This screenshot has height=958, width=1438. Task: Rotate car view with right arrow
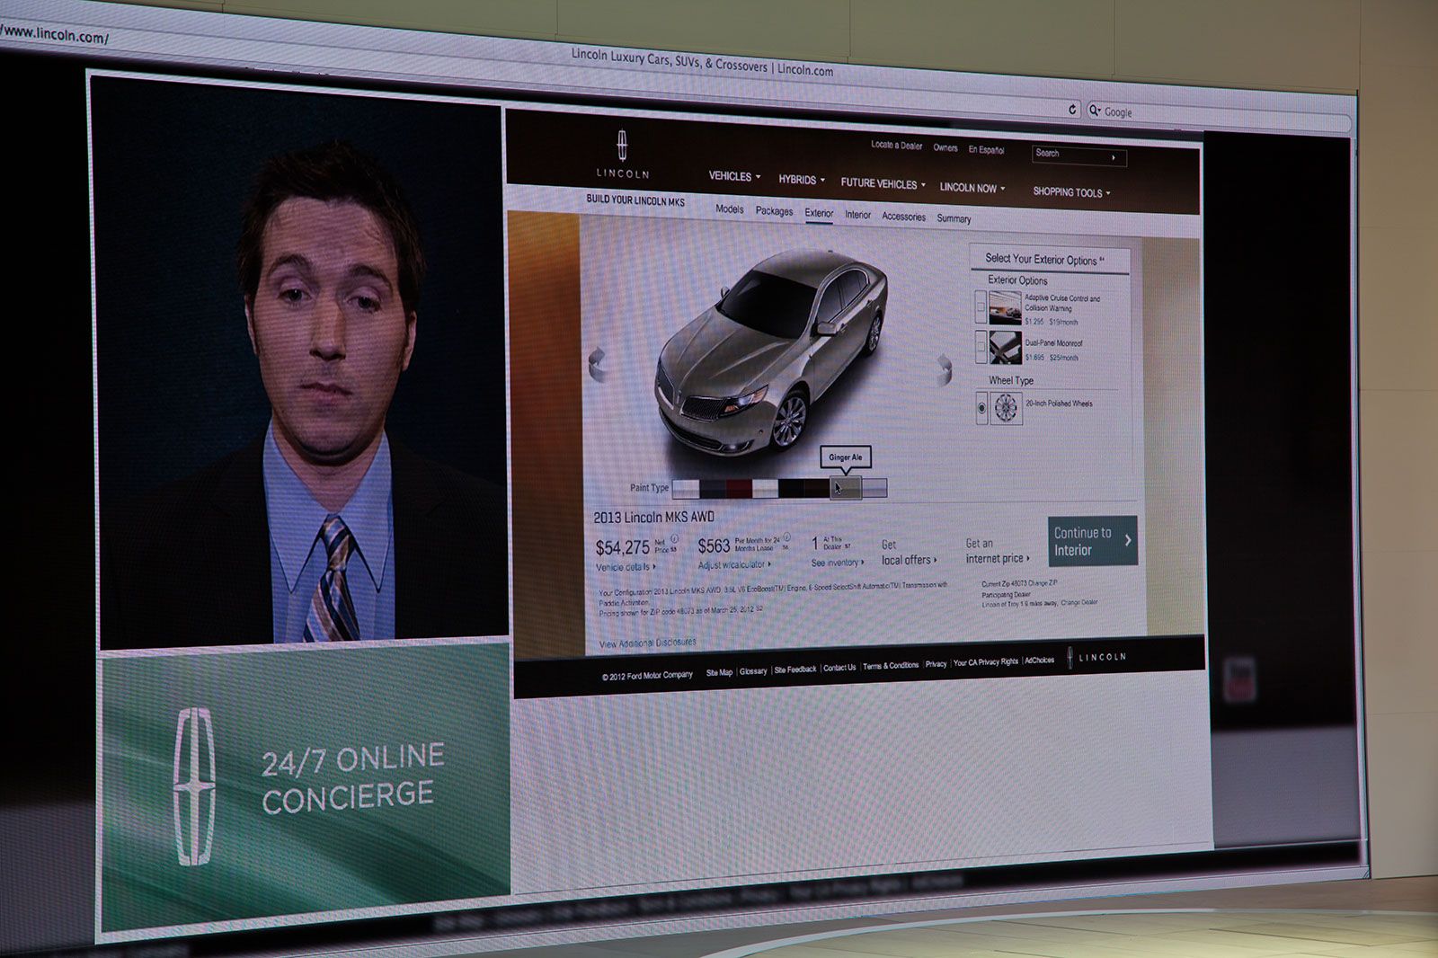tap(944, 368)
